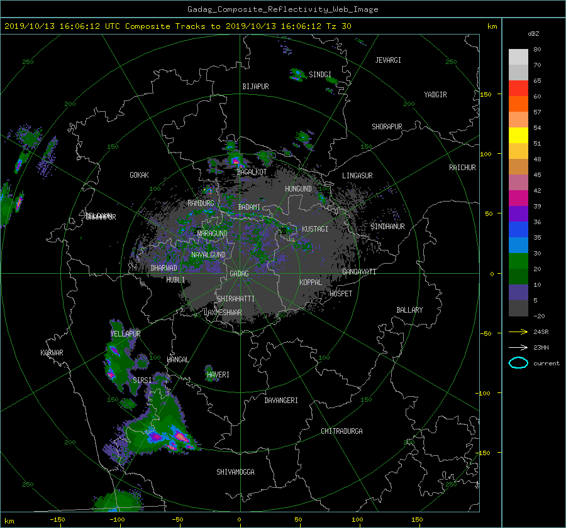
Task: Click the white 23MN track arrow icon
Action: 518,347
